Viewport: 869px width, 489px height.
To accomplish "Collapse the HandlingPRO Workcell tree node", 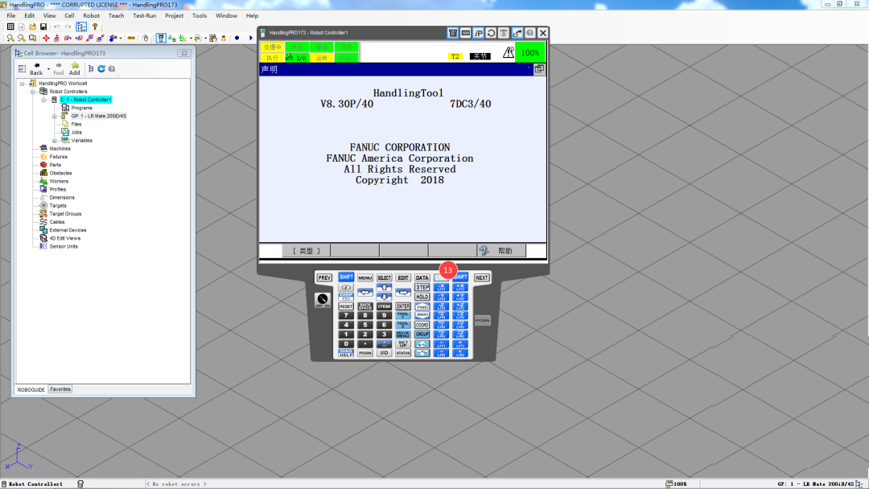I will coord(23,84).
